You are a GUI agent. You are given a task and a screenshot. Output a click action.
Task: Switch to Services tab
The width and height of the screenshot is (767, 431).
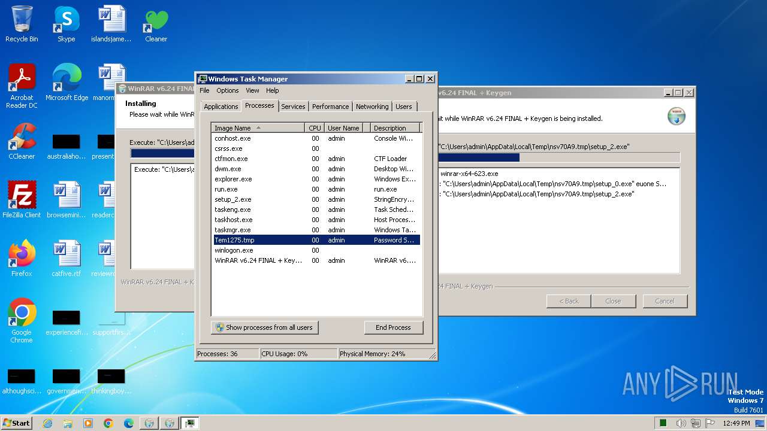(x=293, y=107)
